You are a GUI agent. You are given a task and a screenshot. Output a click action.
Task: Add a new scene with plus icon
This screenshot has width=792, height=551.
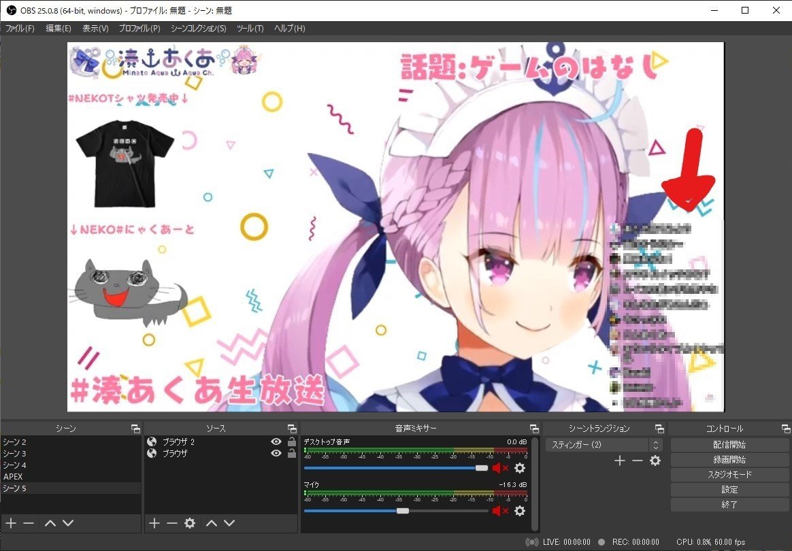[x=11, y=523]
